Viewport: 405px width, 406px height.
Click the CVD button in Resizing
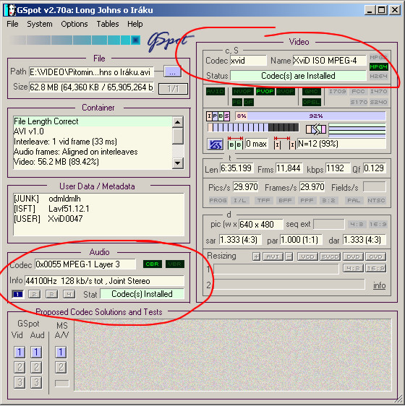375,256
